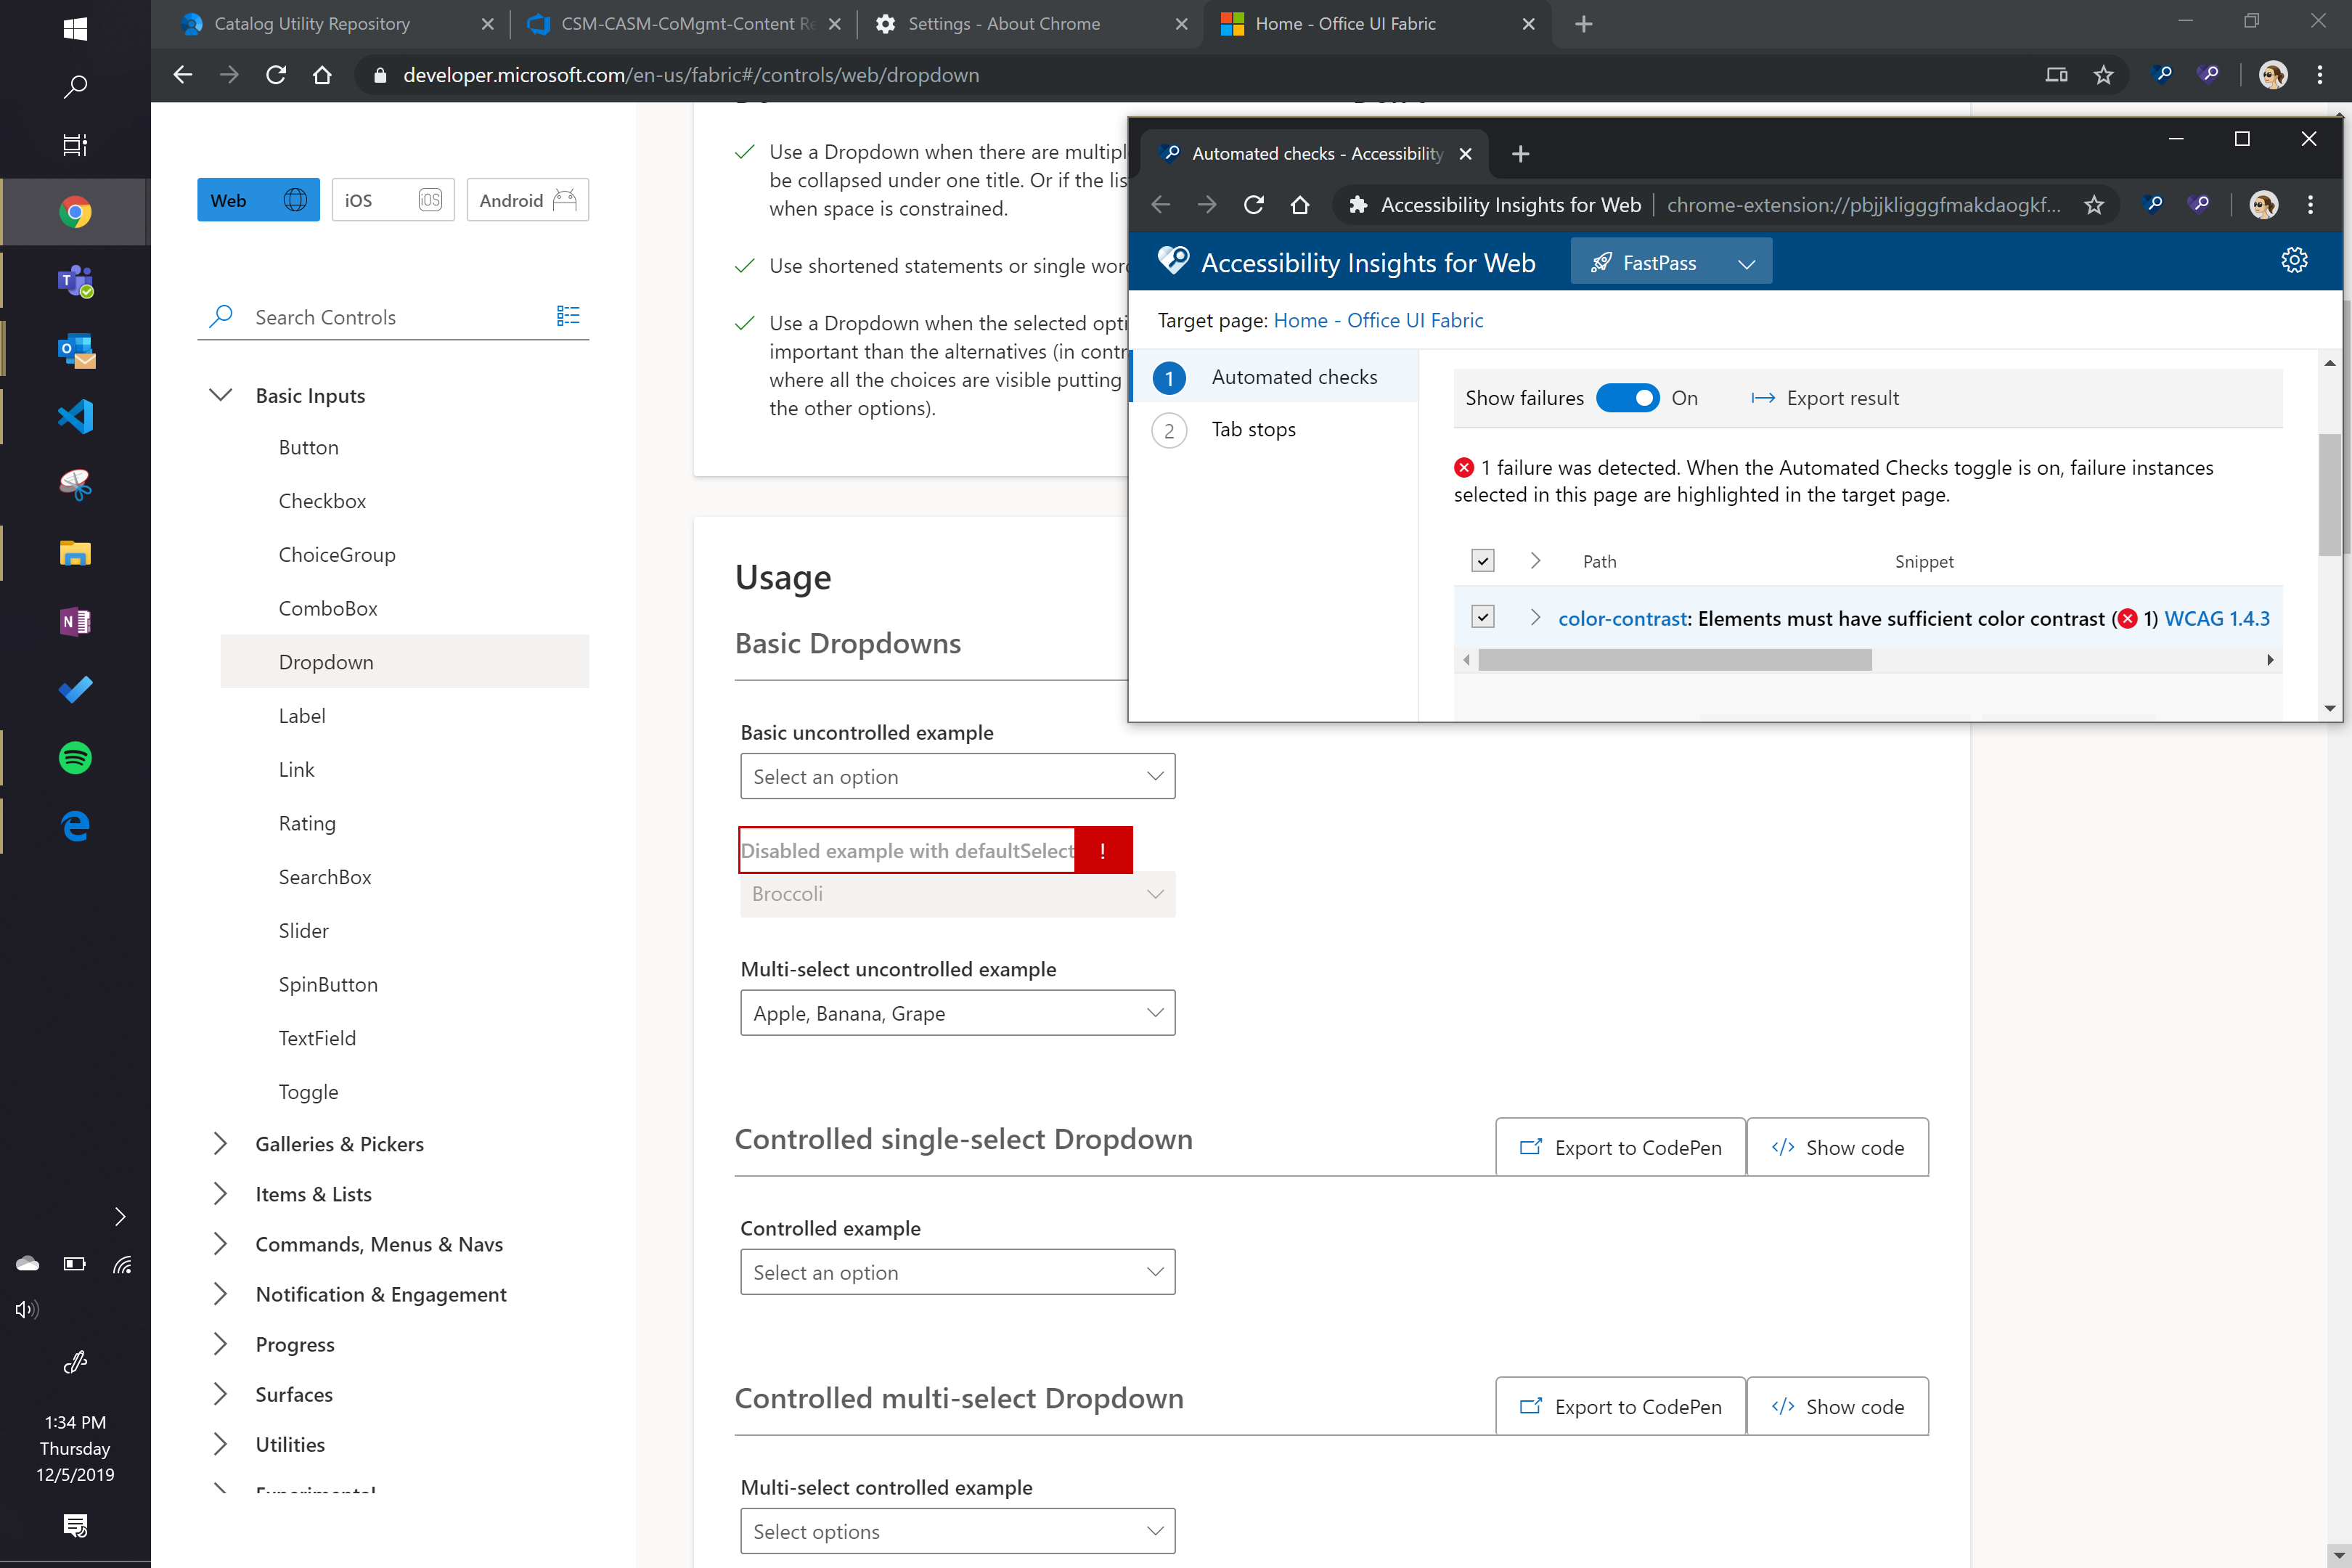Expand the Galleries & Pickers group

221,1143
